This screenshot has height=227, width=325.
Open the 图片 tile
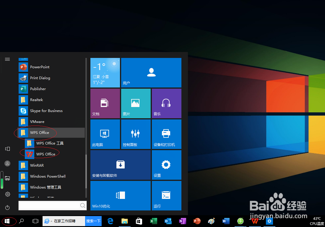click(136, 103)
